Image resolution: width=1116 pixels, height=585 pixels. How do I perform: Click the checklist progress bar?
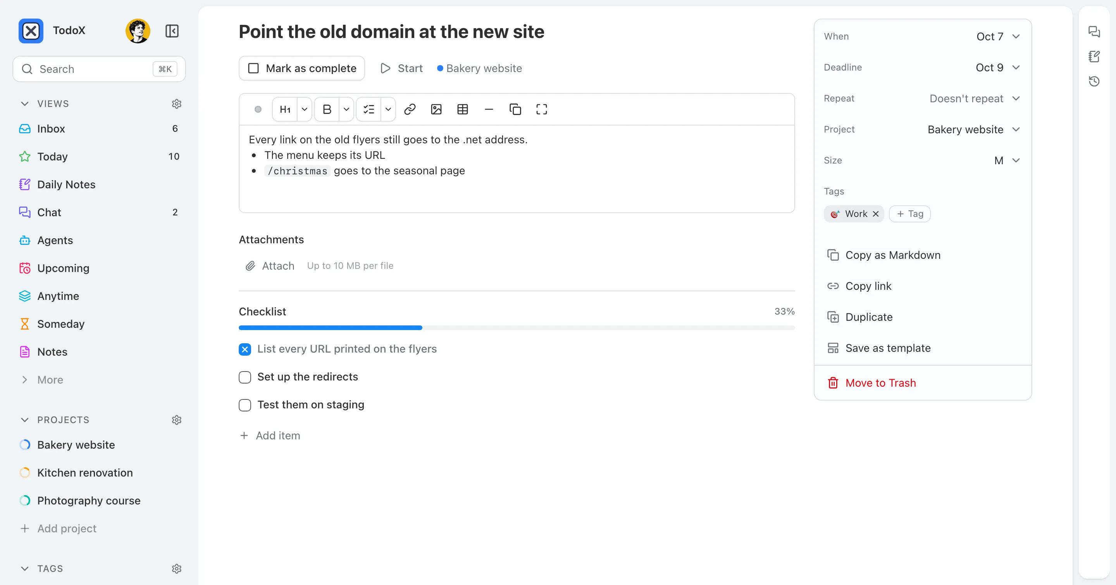517,328
